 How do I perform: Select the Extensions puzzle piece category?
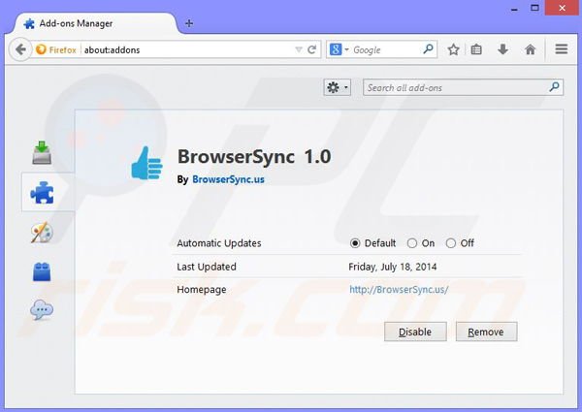click(42, 193)
